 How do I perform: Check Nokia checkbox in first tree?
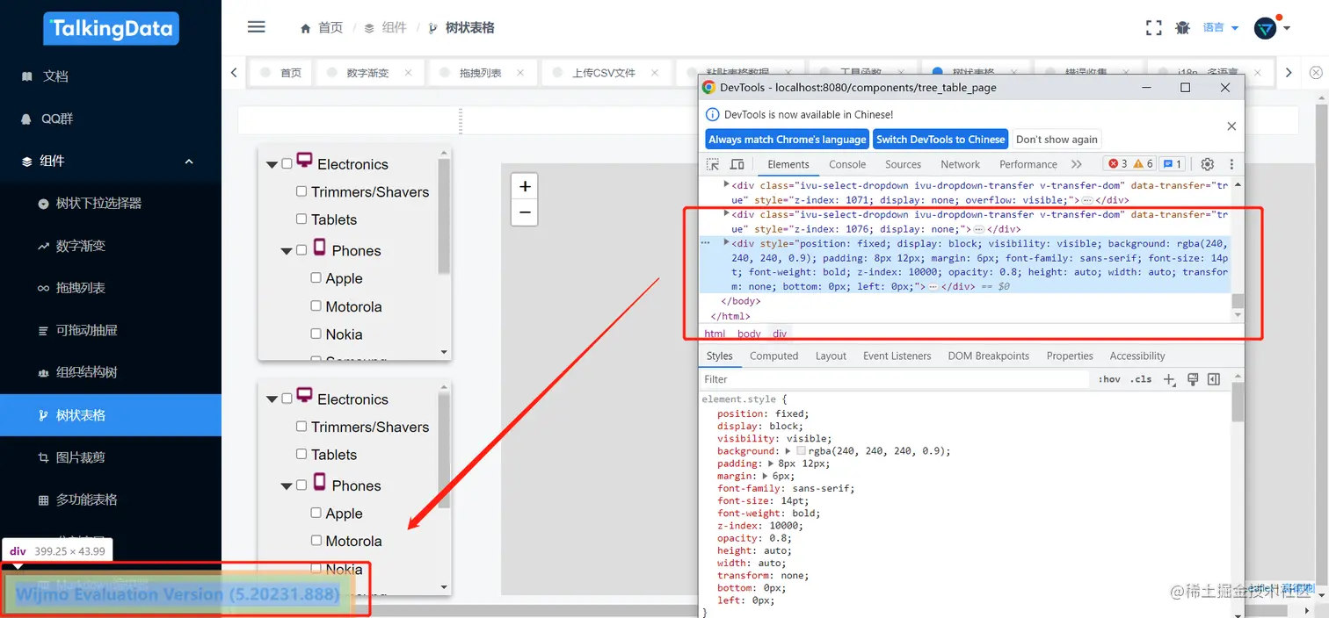(x=316, y=334)
